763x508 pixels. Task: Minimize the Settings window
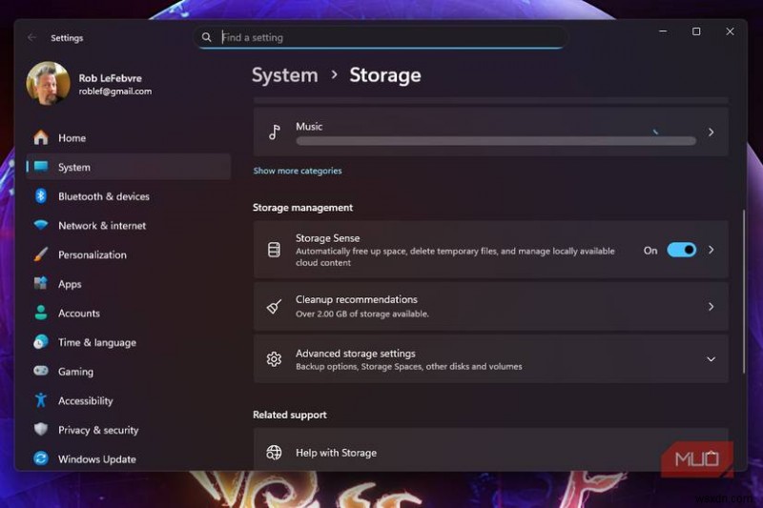click(x=663, y=31)
